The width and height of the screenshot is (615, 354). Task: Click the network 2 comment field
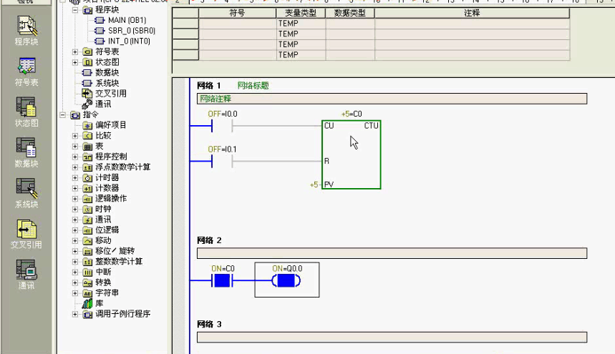392,253
